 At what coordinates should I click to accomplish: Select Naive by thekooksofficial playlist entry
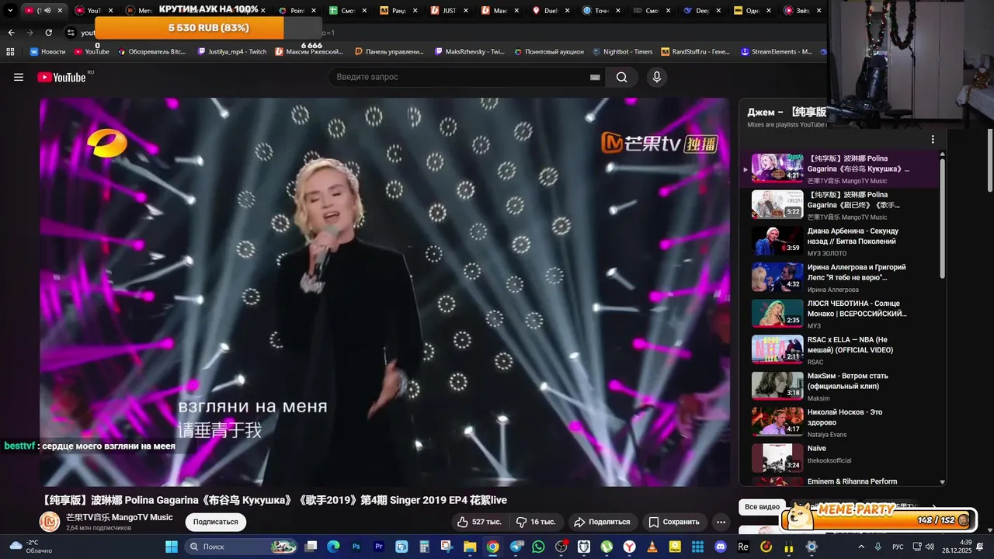(843, 458)
